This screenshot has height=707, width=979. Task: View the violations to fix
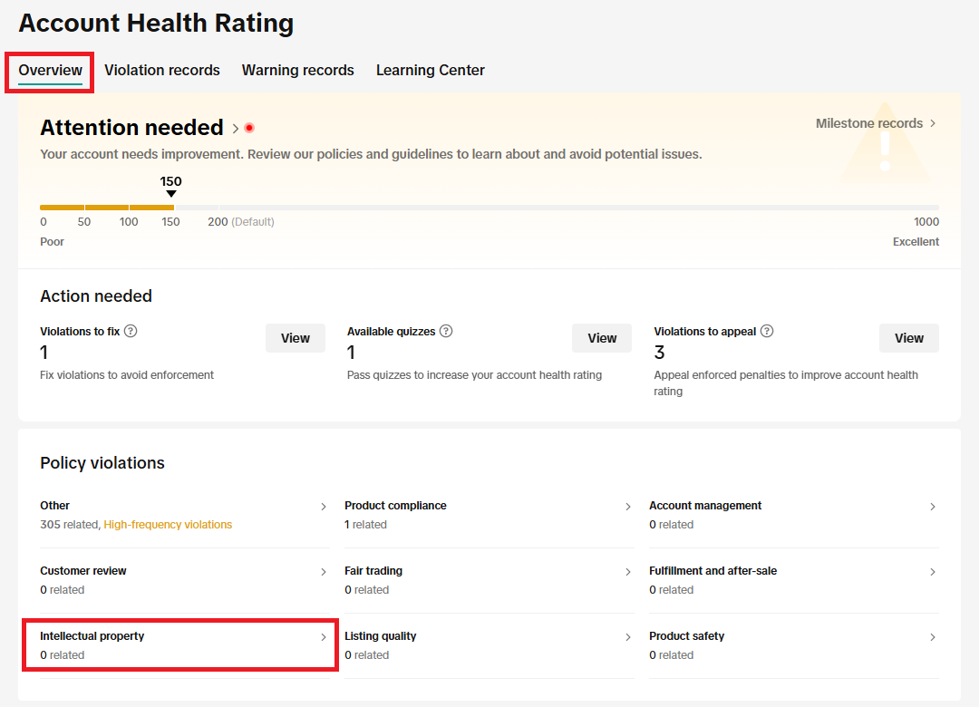(296, 338)
